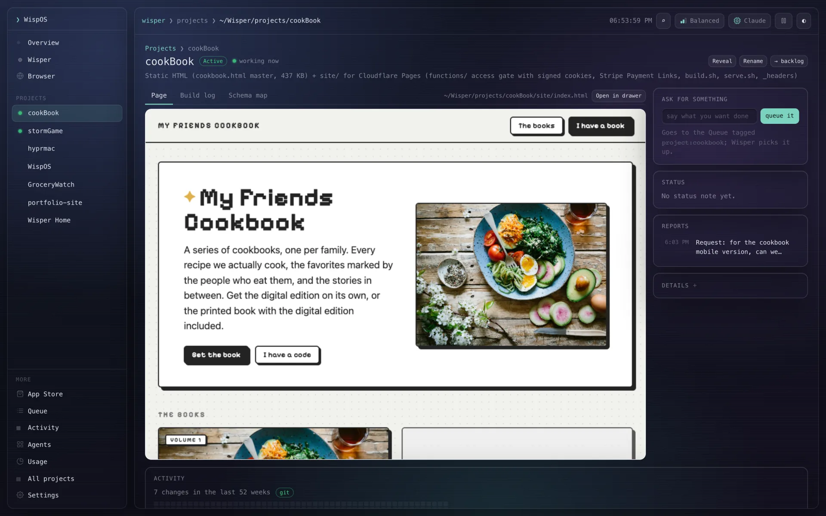Image resolution: width=826 pixels, height=516 pixels.
Task: Click 'Get the book' button
Action: point(216,355)
